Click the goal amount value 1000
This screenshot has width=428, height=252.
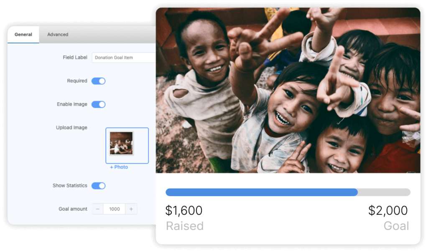pos(115,209)
